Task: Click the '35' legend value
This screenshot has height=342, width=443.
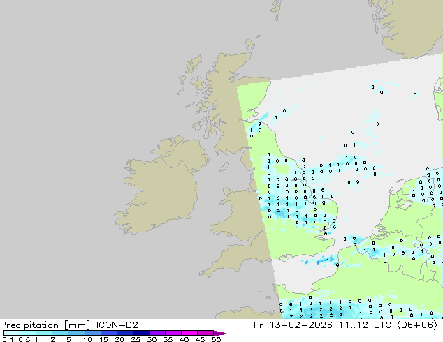Action: [168, 339]
